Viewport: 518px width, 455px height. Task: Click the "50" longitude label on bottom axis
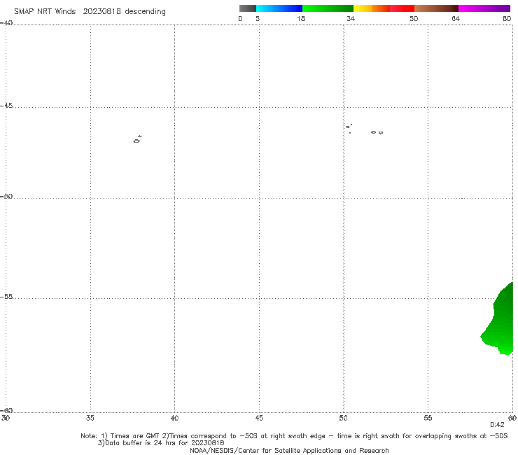point(343,418)
